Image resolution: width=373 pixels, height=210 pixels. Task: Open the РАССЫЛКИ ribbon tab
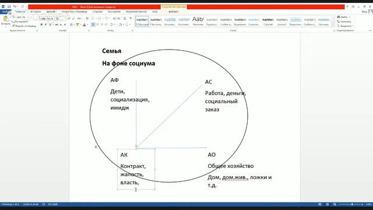(x=114, y=12)
